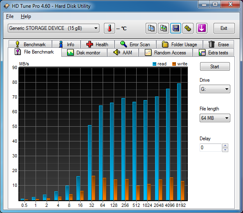Select the Random Access tab
The width and height of the screenshot is (243, 213).
coord(166,53)
